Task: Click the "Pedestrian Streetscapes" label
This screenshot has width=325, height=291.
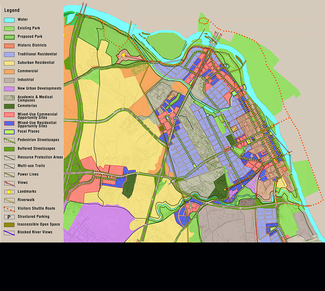Action: [38, 140]
